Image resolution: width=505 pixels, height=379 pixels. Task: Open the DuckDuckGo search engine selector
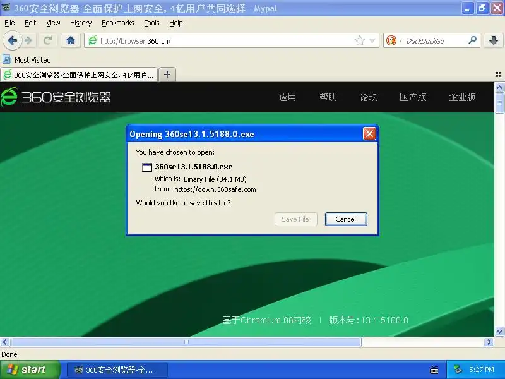click(394, 40)
